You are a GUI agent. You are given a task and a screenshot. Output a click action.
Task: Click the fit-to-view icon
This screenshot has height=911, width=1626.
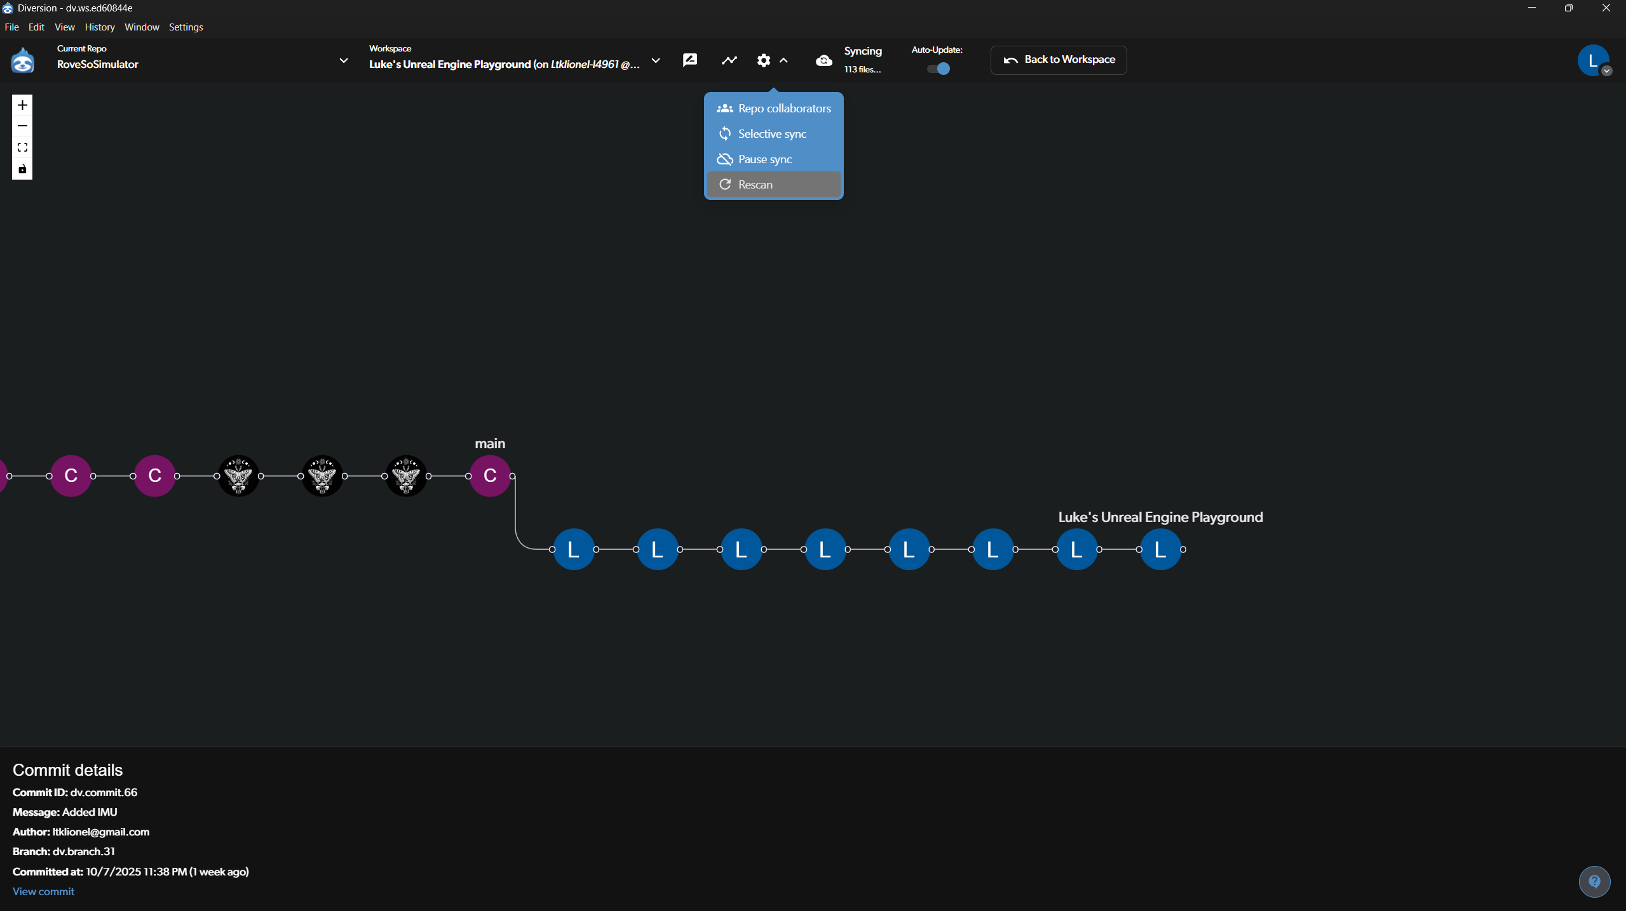[22, 148]
